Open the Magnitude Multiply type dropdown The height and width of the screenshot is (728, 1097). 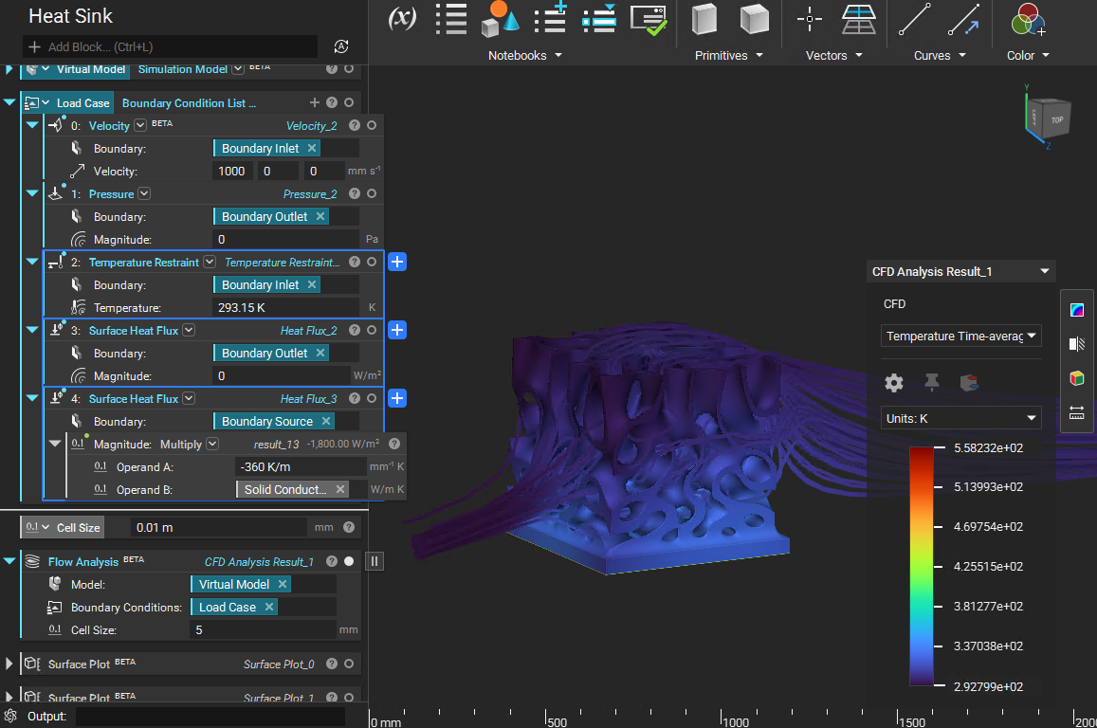coord(212,444)
